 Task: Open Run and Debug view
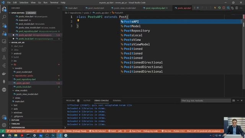tap(4, 33)
